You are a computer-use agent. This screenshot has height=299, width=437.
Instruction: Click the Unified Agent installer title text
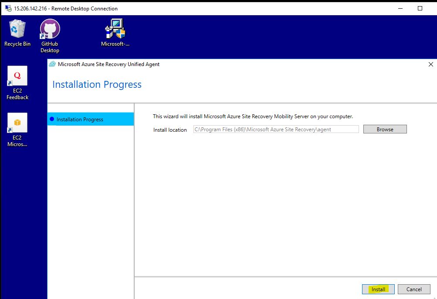coord(108,64)
